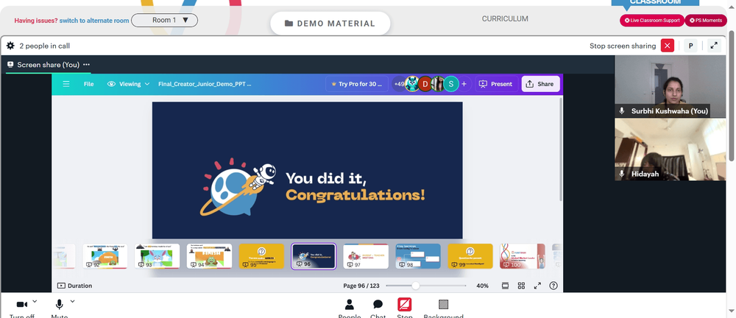
Task: Click Canva fullscreen arrows icon
Action: tap(537, 286)
